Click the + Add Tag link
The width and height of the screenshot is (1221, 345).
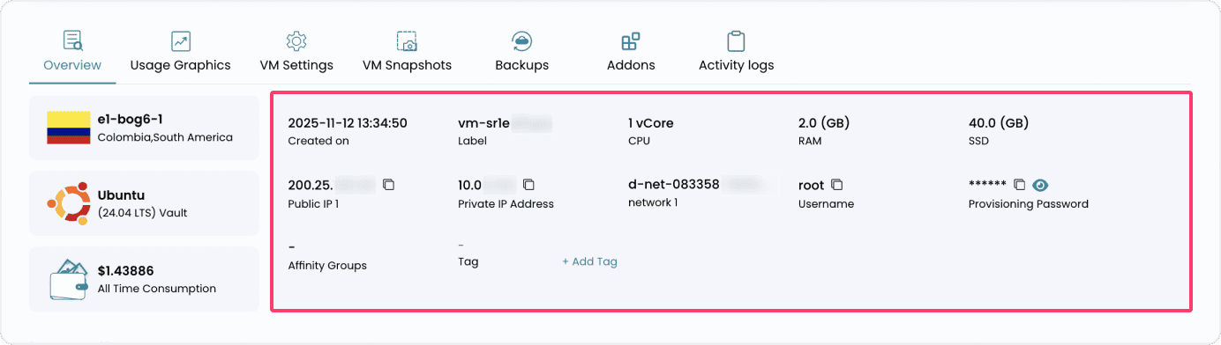[x=589, y=261]
